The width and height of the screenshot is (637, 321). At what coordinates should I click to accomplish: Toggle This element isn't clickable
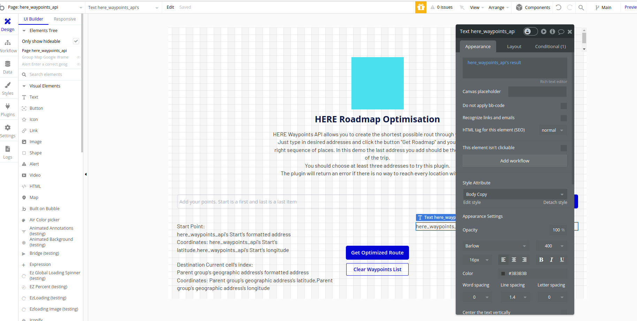pos(563,148)
